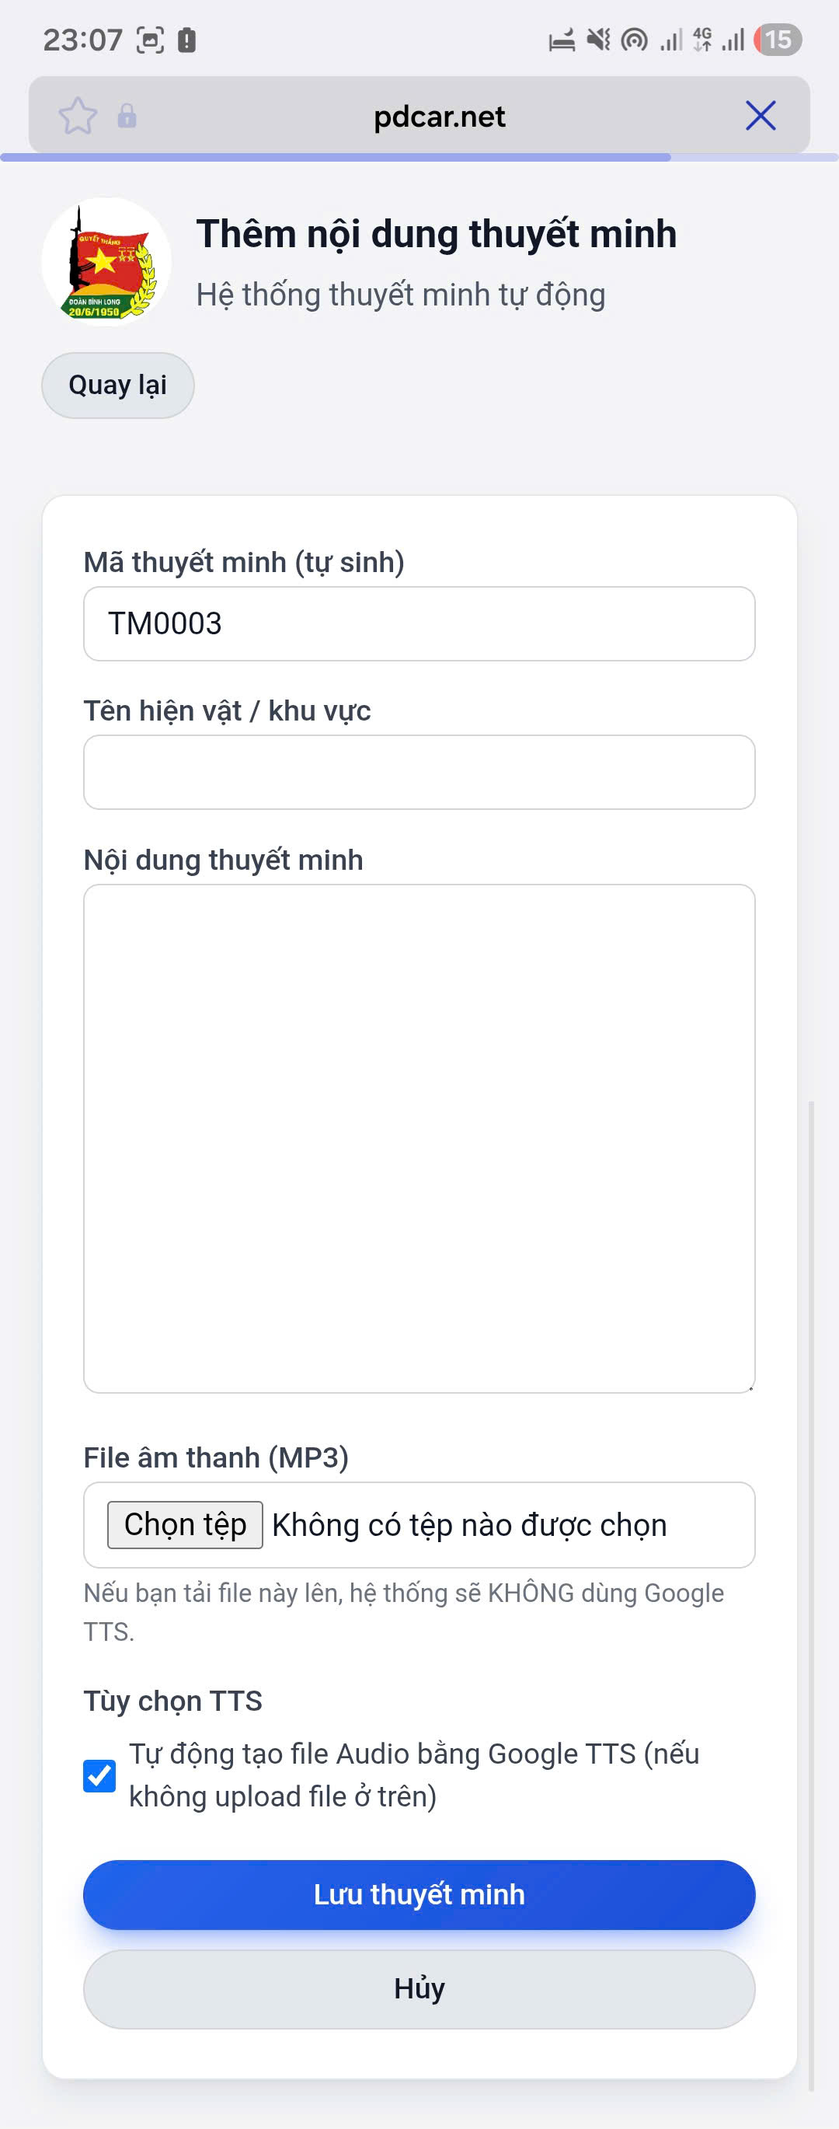
Task: Click the Quay lại back button
Action: (x=117, y=384)
